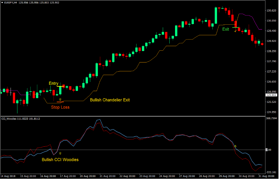Toggle the CCI zero reference line

click(143, 149)
